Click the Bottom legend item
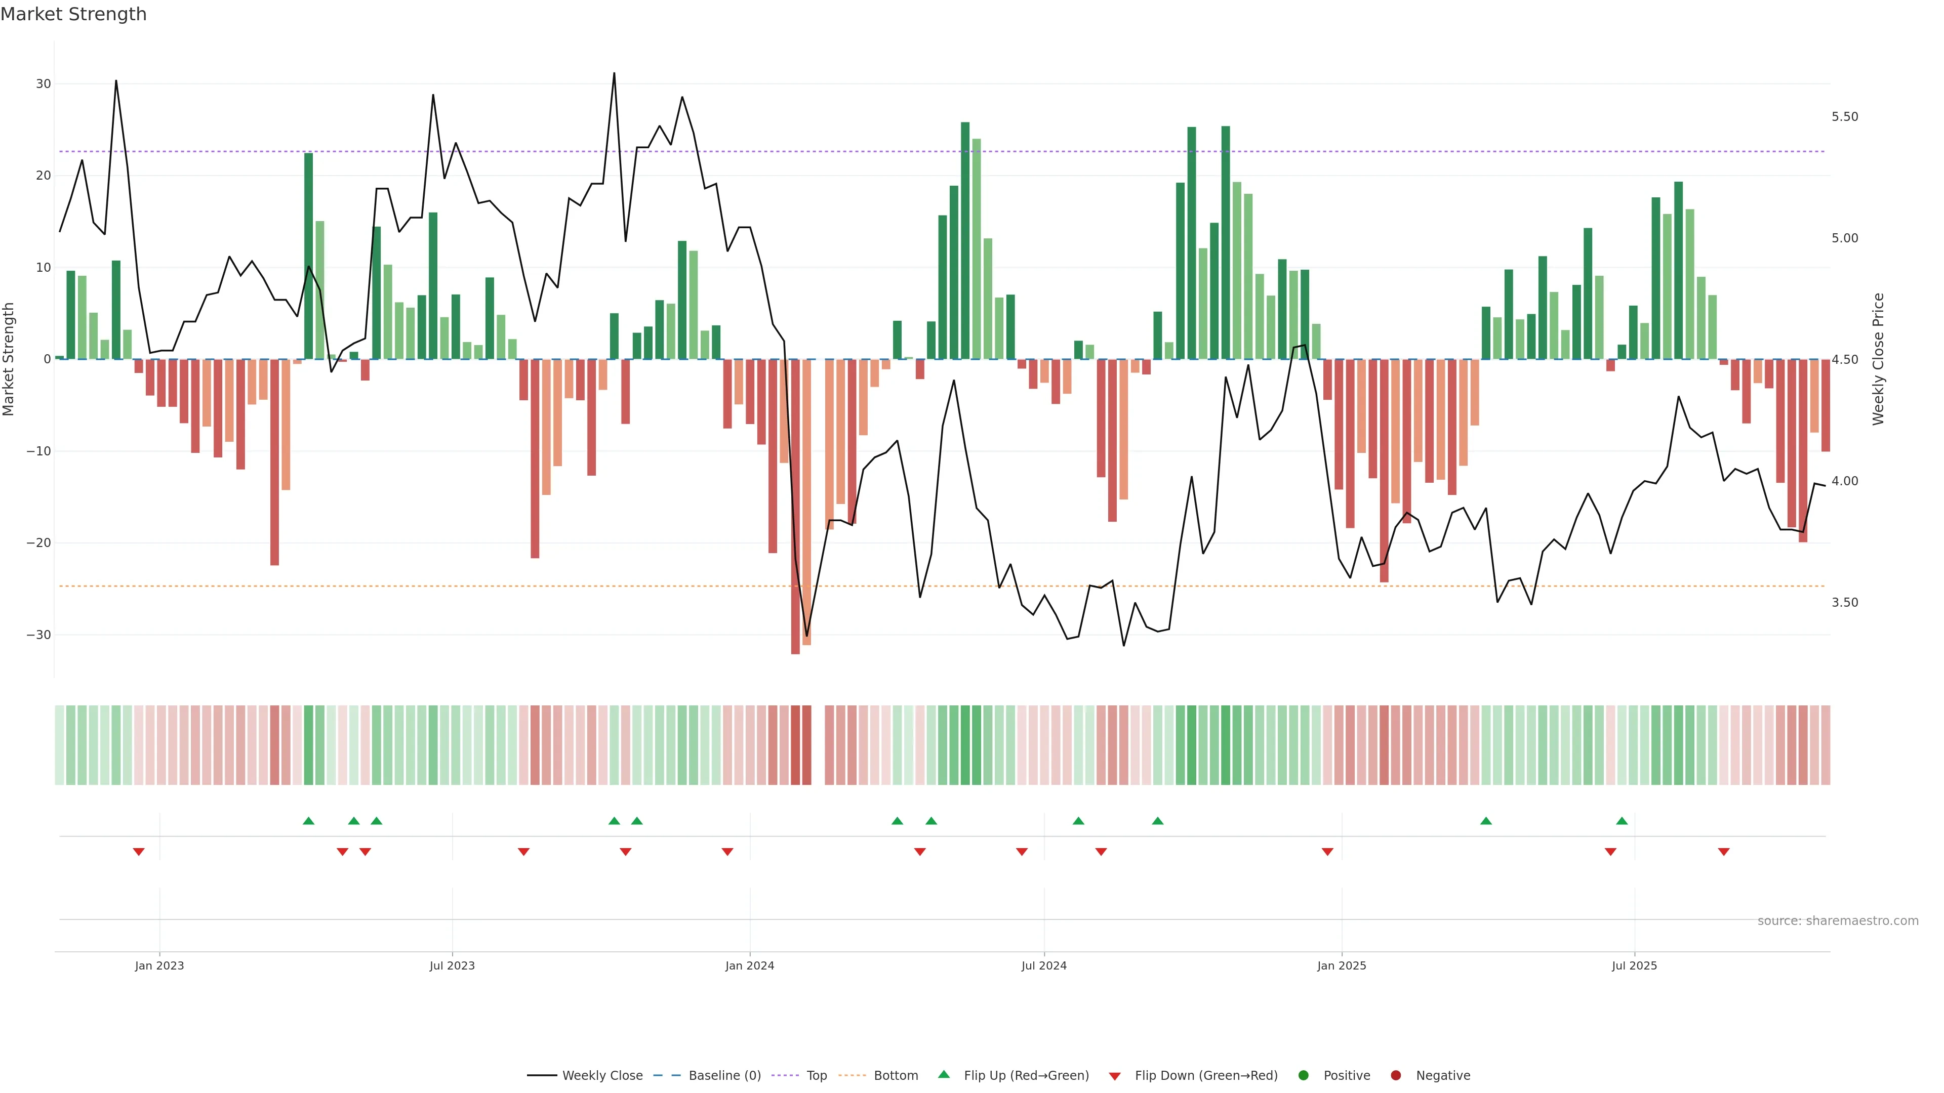The image size is (1944, 1093). click(895, 1076)
